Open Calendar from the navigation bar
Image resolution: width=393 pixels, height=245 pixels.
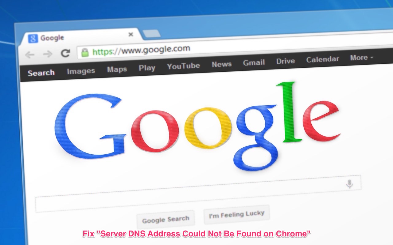point(323,59)
